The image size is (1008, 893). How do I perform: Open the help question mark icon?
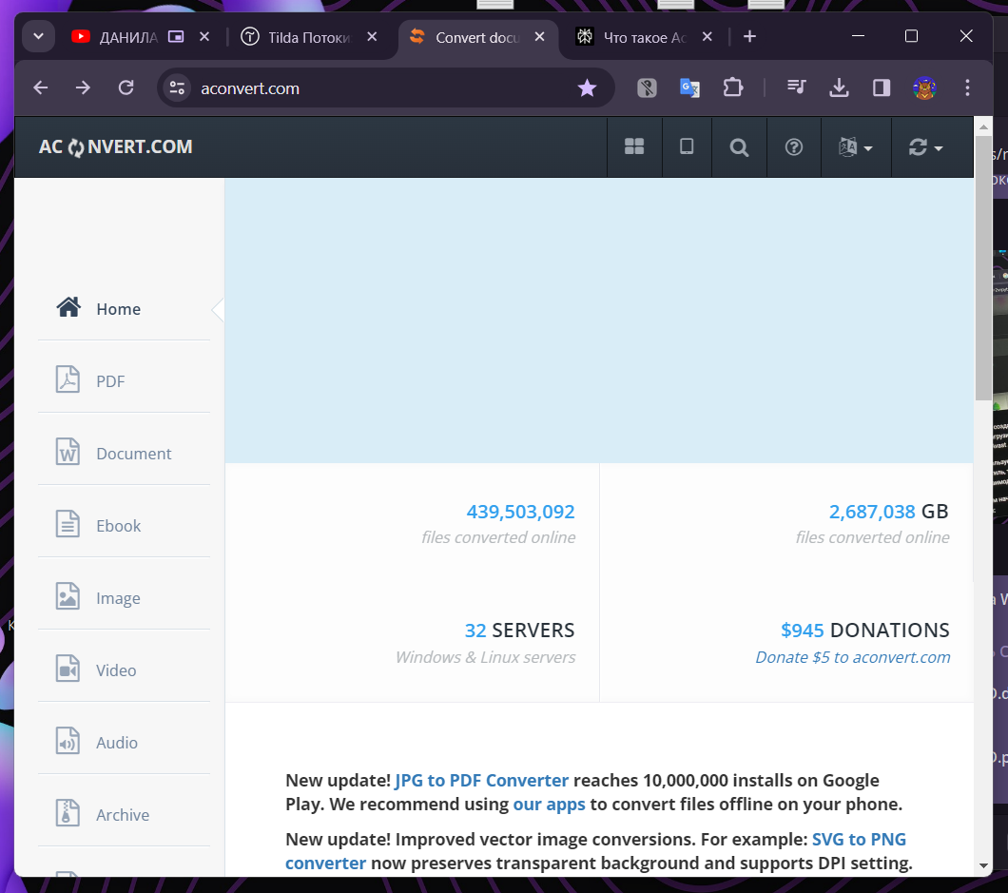coord(794,147)
